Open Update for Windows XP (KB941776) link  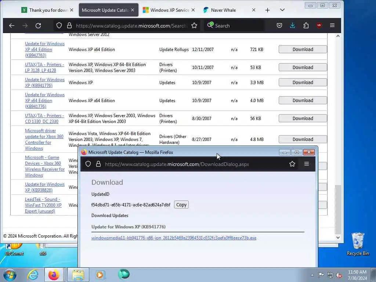pos(44,83)
